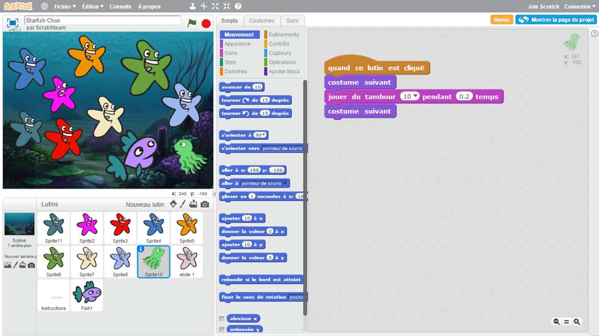Select the scissors delete tool
Screen dimensions: 599x336
point(204,6)
